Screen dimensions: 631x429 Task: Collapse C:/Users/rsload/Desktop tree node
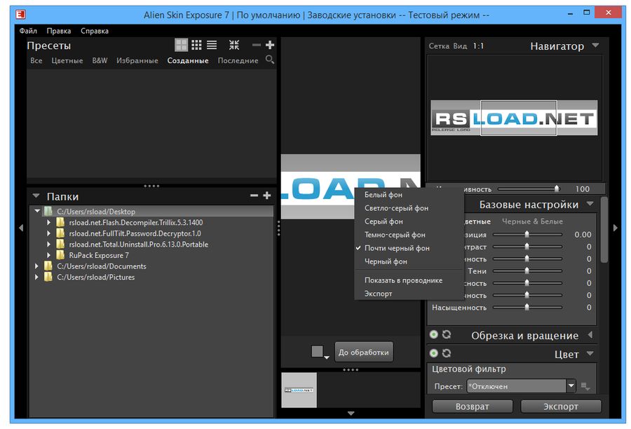point(37,211)
